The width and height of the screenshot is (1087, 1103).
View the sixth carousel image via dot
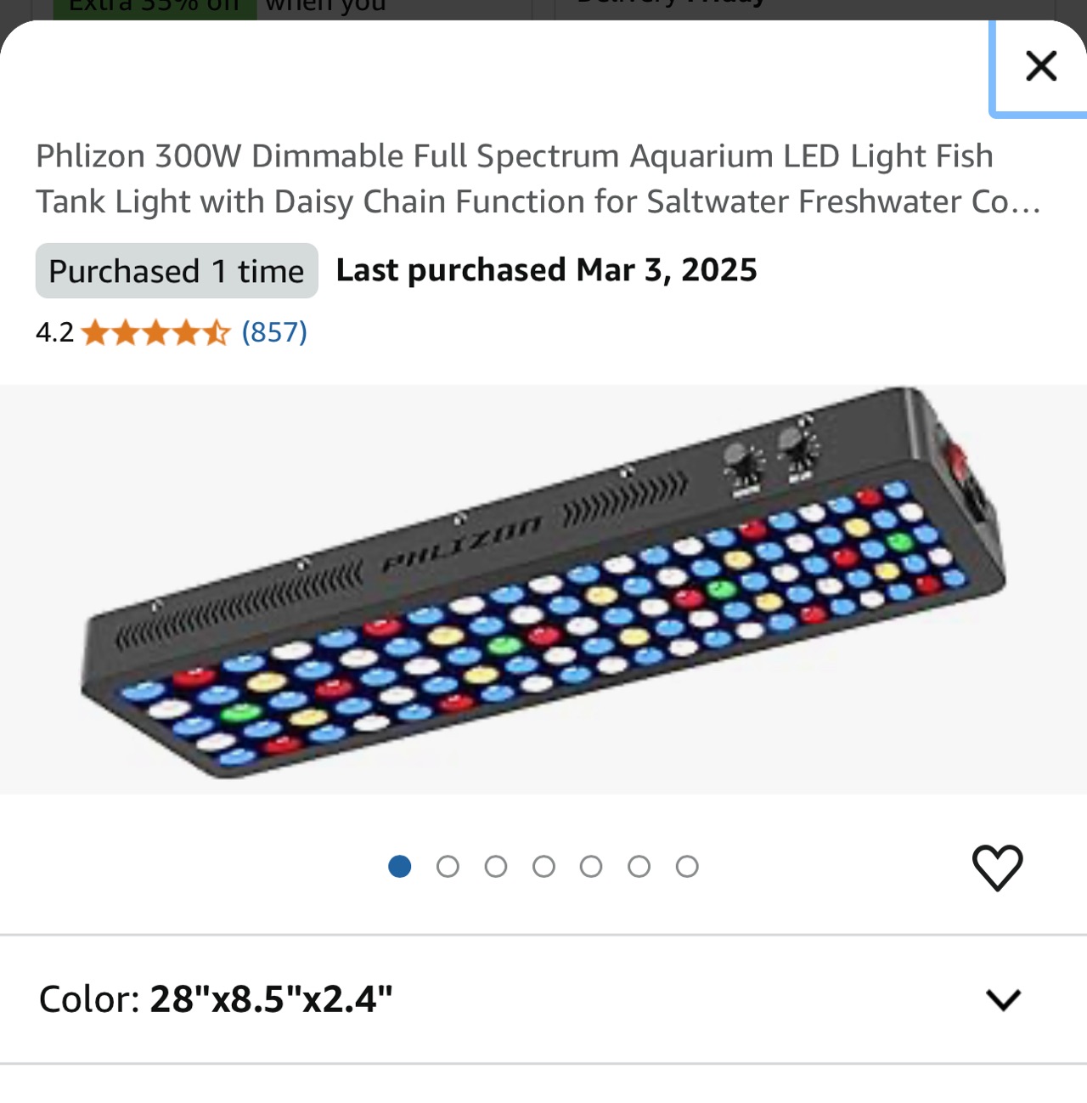point(639,867)
